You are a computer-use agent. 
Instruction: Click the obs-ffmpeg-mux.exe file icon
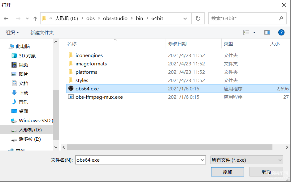coord(71,97)
